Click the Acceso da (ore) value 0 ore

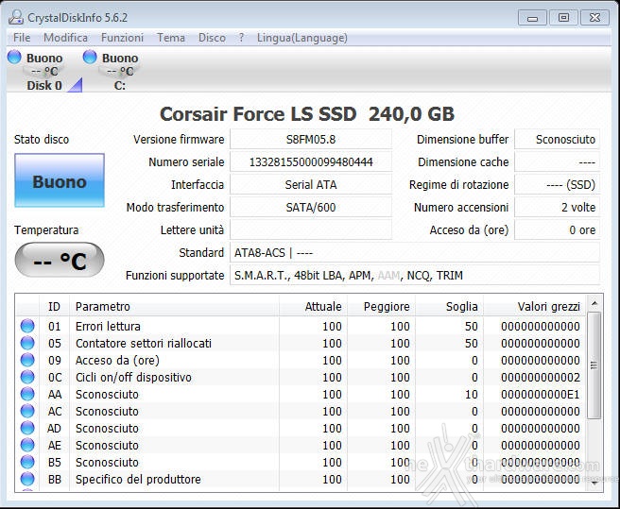point(557,230)
